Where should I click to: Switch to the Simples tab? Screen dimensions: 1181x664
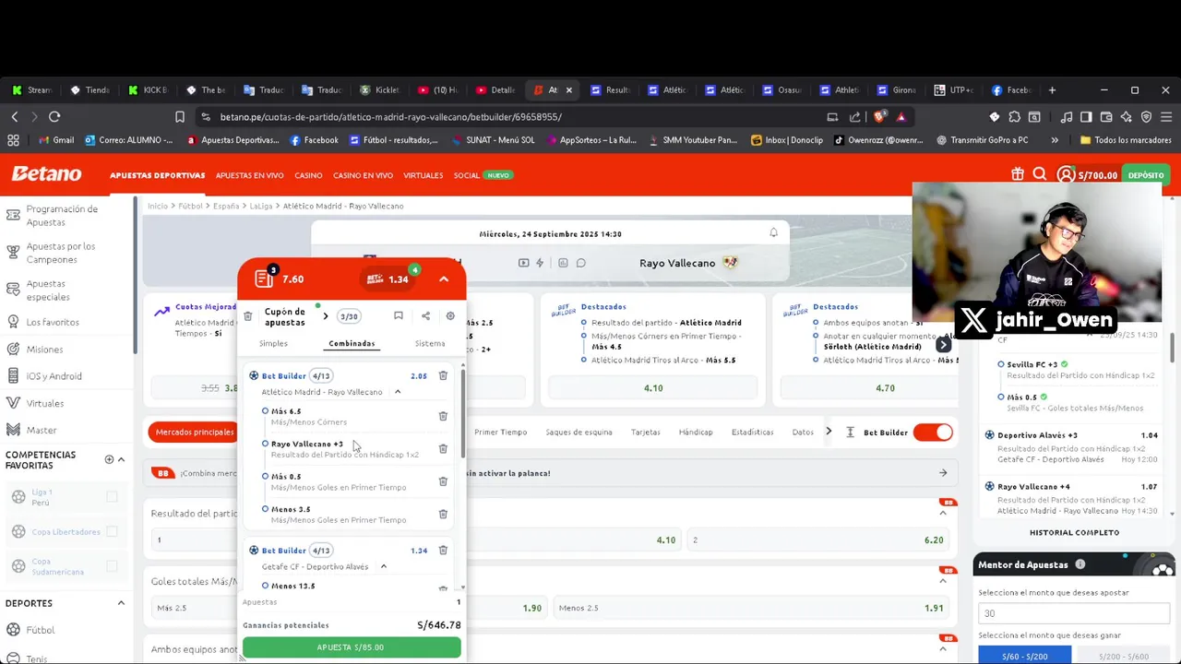tap(273, 343)
